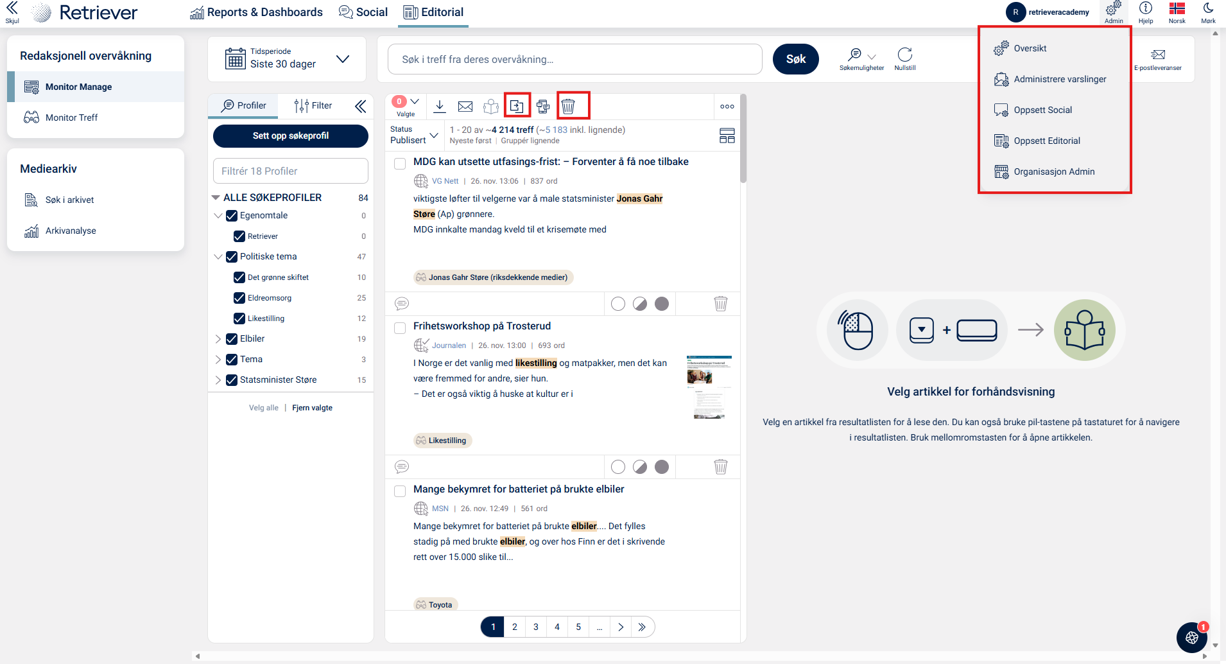This screenshot has height=664, width=1226.
Task: Send selected articles by email icon
Action: point(465,106)
